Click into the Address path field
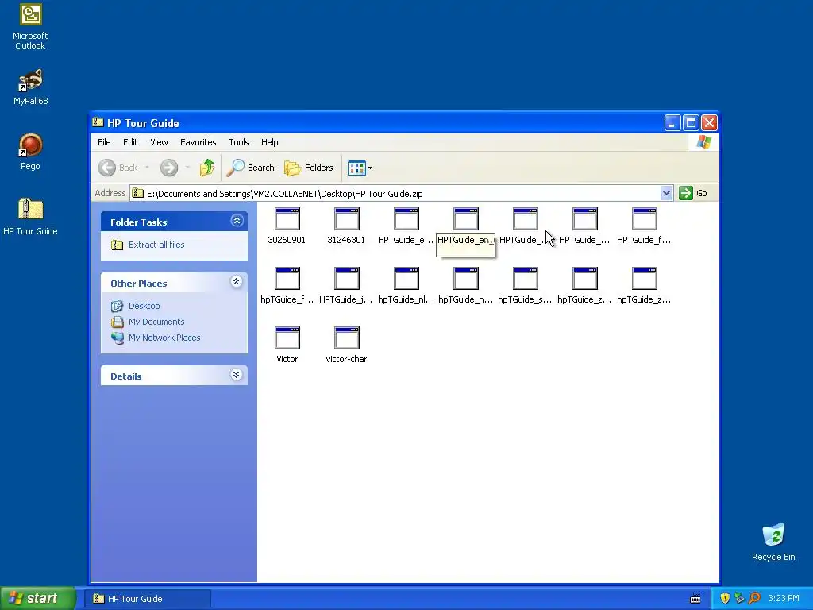Viewport: 813px width, 610px height. coord(395,194)
